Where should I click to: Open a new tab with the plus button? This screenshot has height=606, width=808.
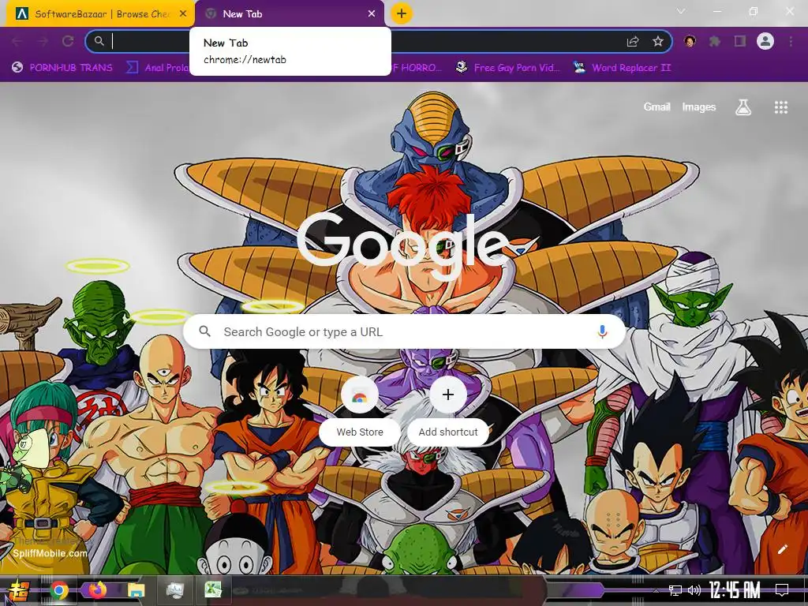click(x=402, y=13)
